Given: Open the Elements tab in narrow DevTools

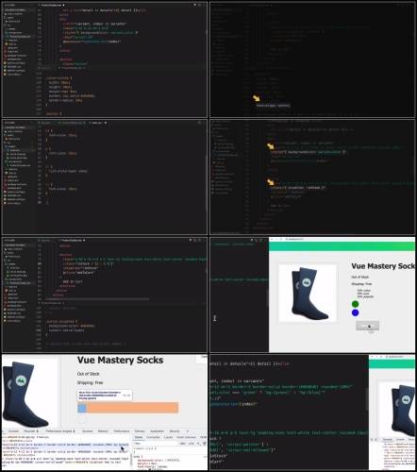Looking at the screenshot, I should 388,439.
